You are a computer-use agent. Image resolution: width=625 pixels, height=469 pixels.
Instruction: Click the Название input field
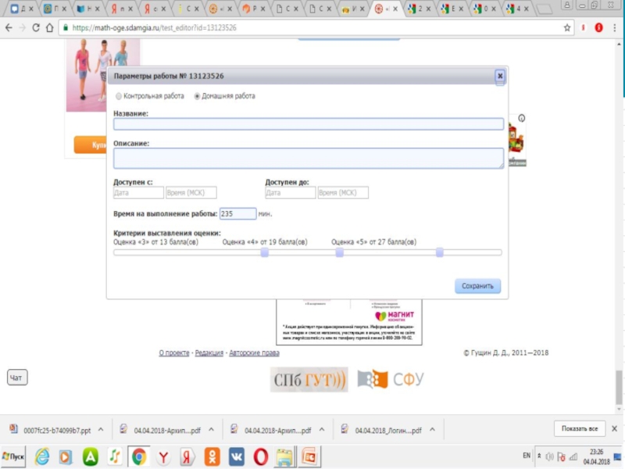tap(308, 124)
